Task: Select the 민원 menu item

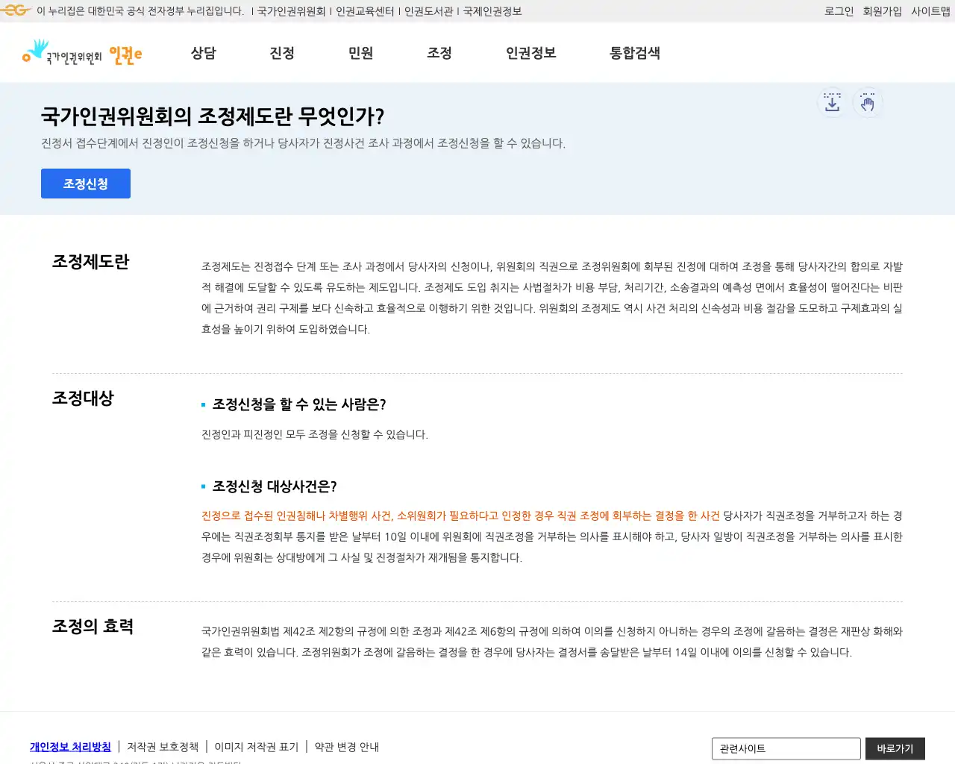Action: coord(361,53)
